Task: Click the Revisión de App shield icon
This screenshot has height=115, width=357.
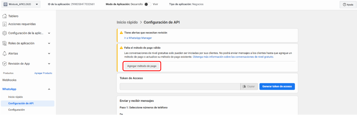Action: (4, 64)
